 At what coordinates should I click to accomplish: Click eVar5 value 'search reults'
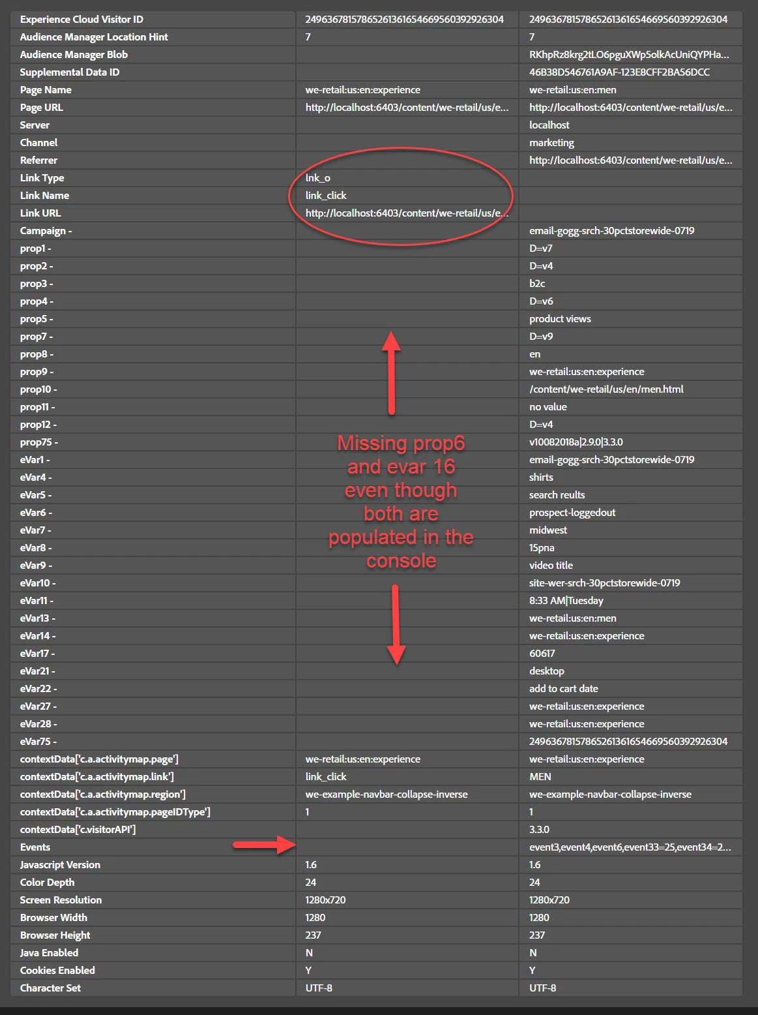[557, 495]
